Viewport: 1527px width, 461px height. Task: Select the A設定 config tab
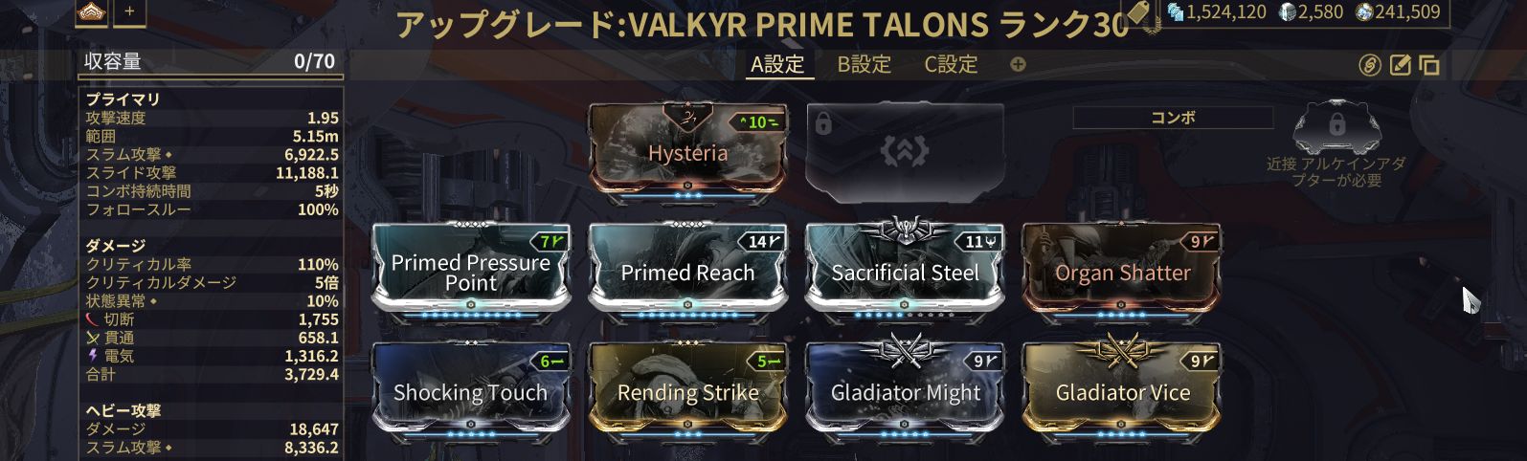pyautogui.click(x=777, y=64)
